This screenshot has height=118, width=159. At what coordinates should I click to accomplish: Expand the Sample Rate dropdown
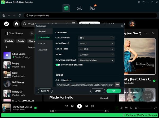[x=96, y=49]
